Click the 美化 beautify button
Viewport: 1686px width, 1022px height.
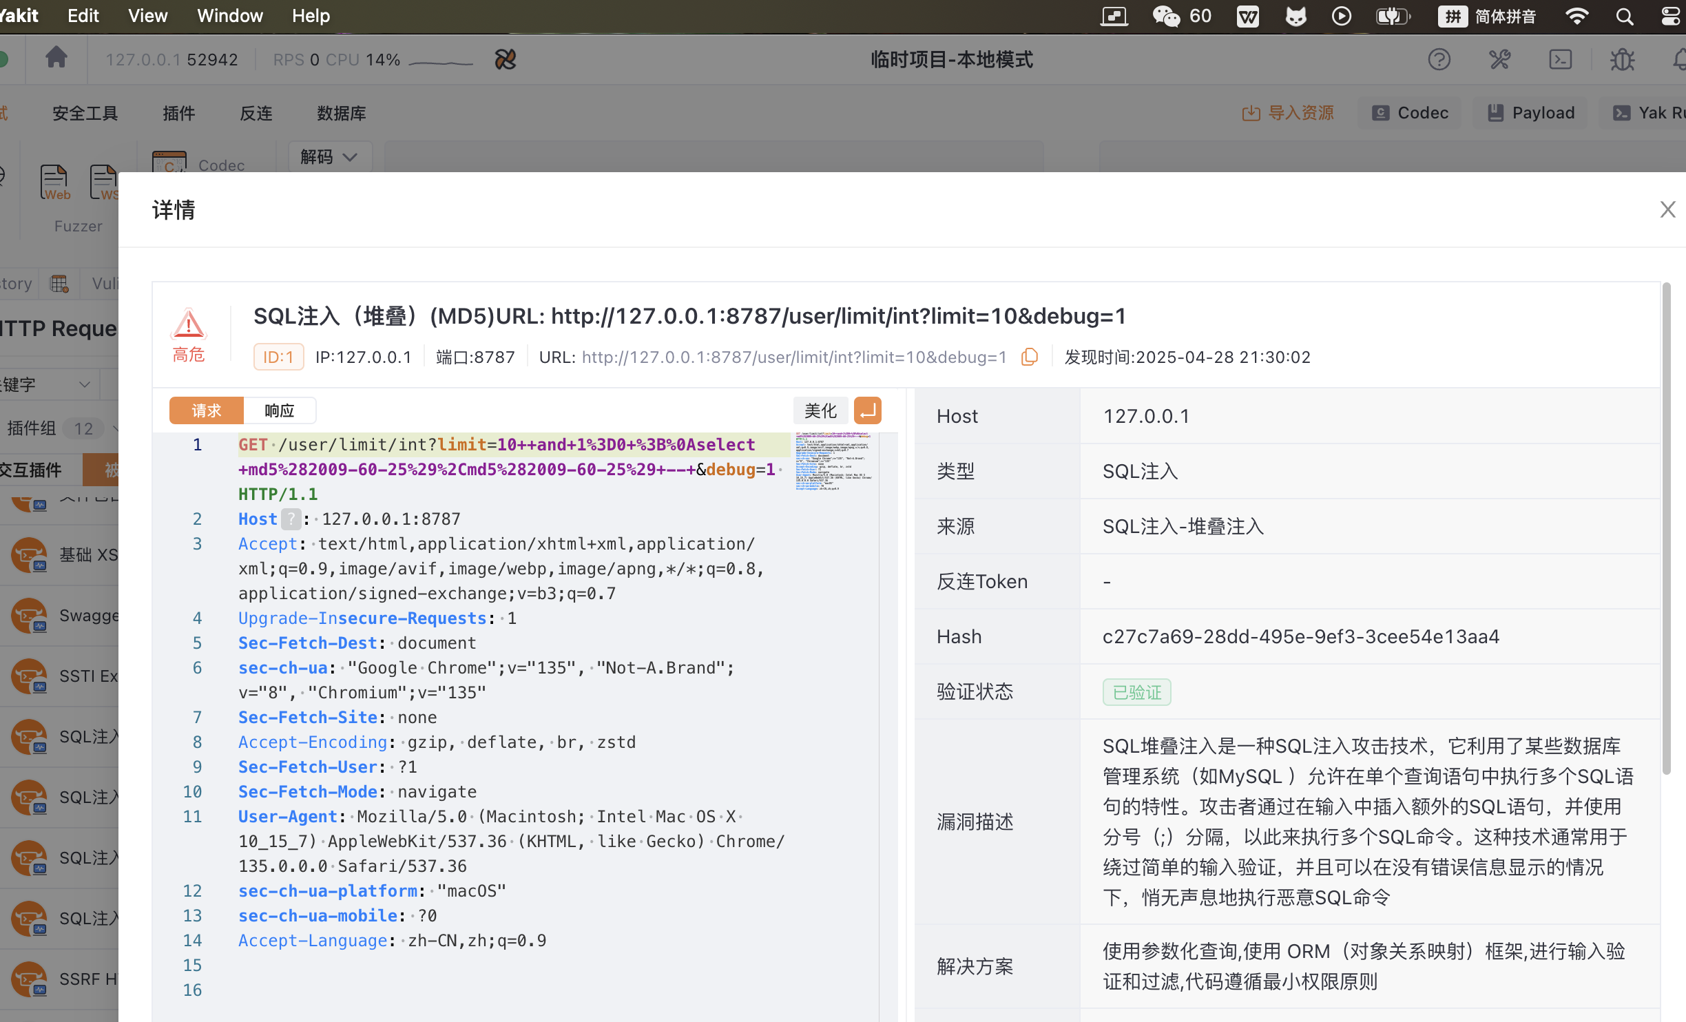[820, 410]
